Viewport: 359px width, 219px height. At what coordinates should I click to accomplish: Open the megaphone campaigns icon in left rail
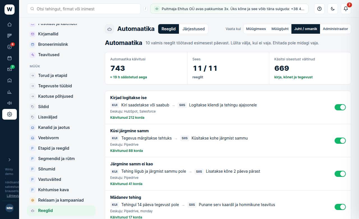(x=10, y=103)
